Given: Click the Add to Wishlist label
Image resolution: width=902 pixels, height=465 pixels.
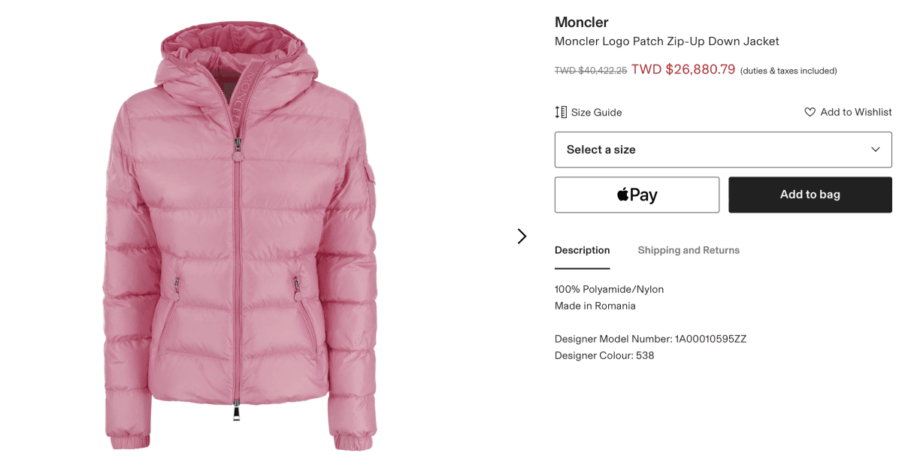Looking at the screenshot, I should (x=856, y=112).
